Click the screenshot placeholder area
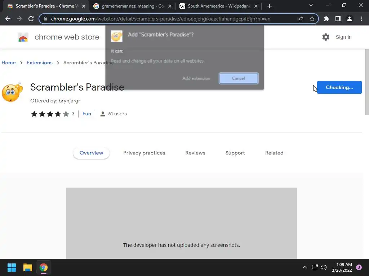Image resolution: width=369 pixels, height=276 pixels. pos(182,223)
